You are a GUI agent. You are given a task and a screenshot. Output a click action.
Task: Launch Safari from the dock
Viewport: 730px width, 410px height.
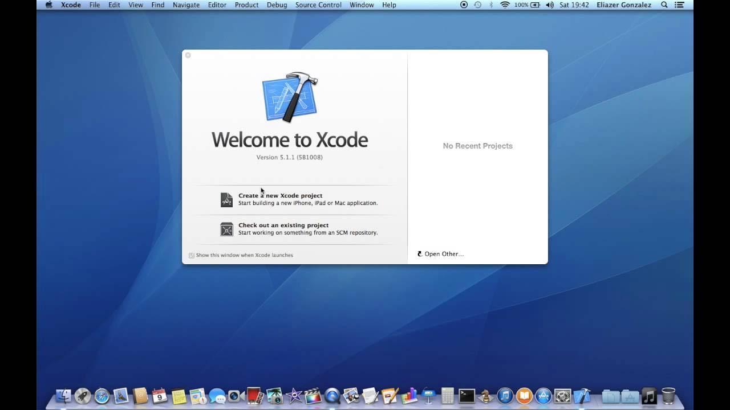(x=102, y=396)
